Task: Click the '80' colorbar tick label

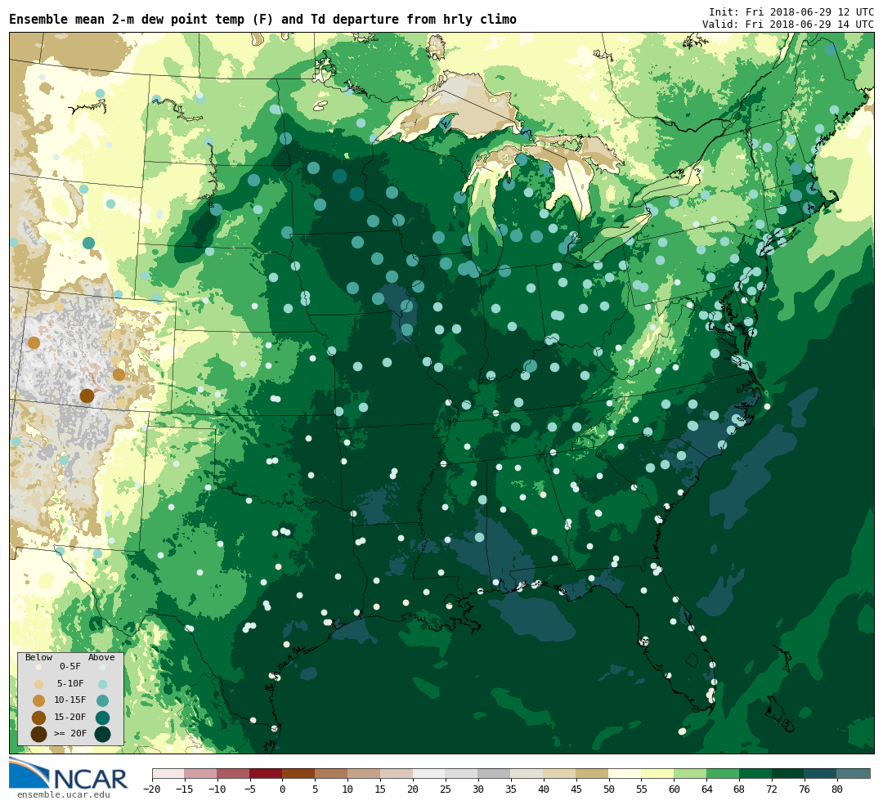Action: 837,789
